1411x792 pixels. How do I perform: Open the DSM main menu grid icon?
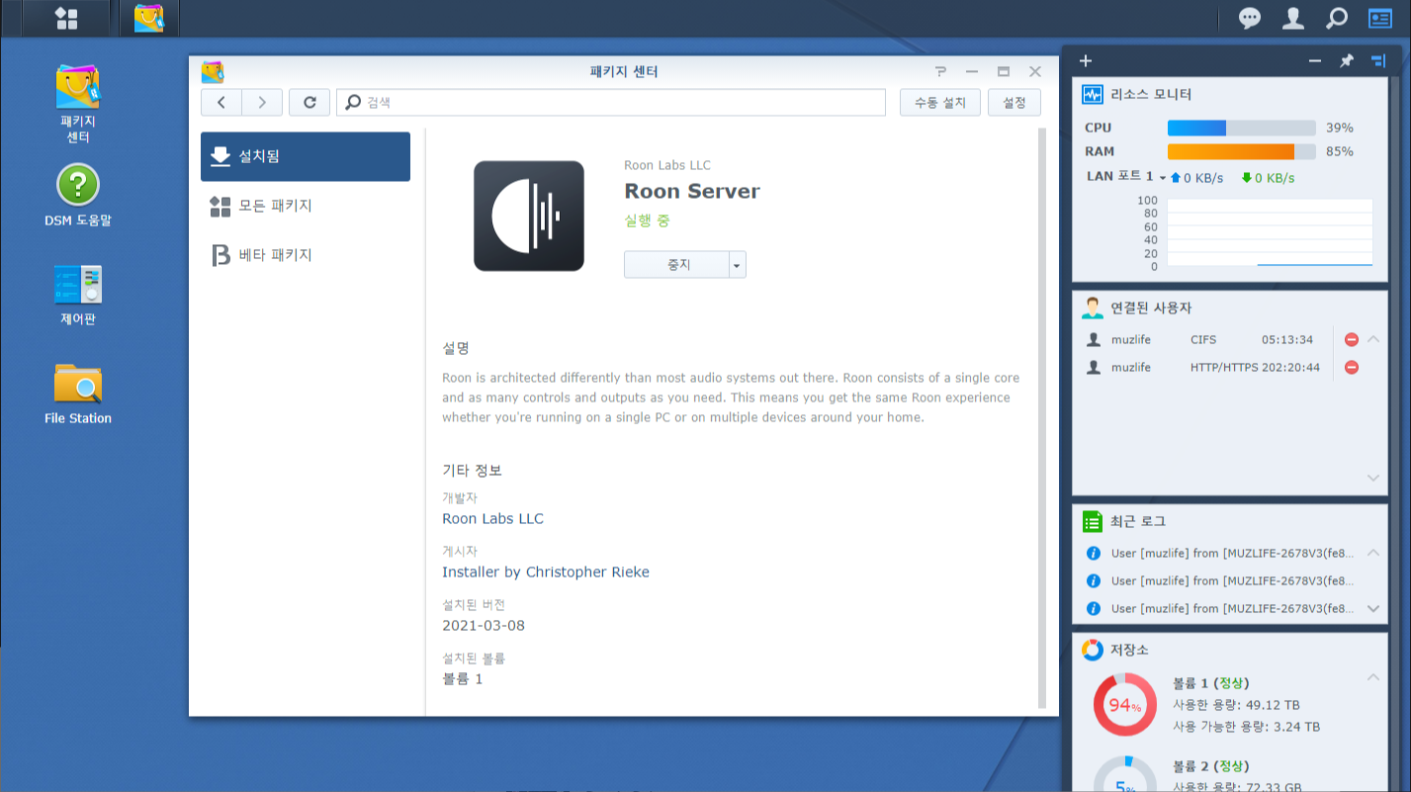66,18
